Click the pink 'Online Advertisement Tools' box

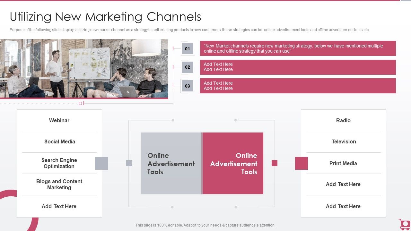pyautogui.click(x=233, y=163)
